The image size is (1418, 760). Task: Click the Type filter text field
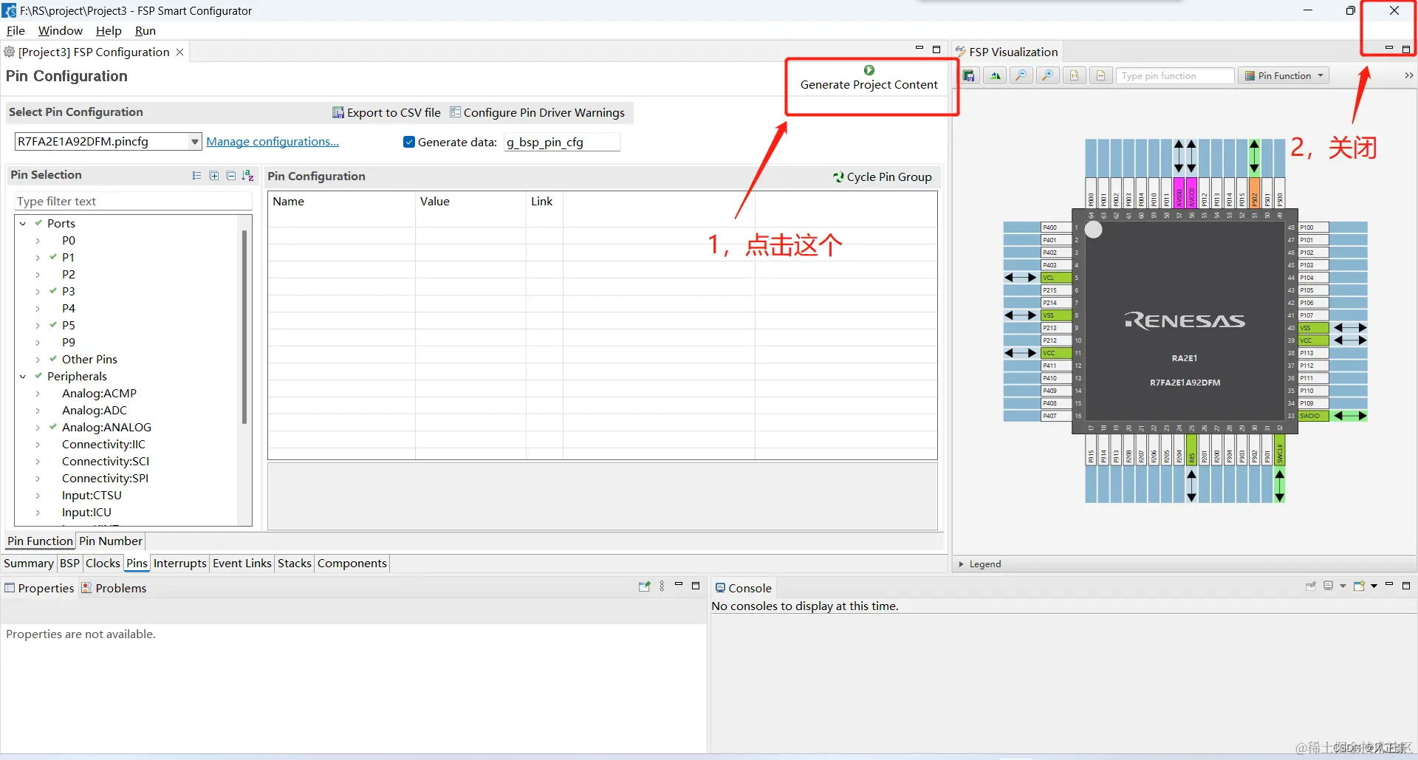133,201
